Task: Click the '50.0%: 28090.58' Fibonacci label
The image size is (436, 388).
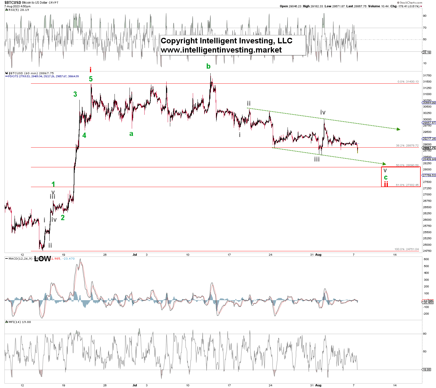Action: [x=407, y=165]
